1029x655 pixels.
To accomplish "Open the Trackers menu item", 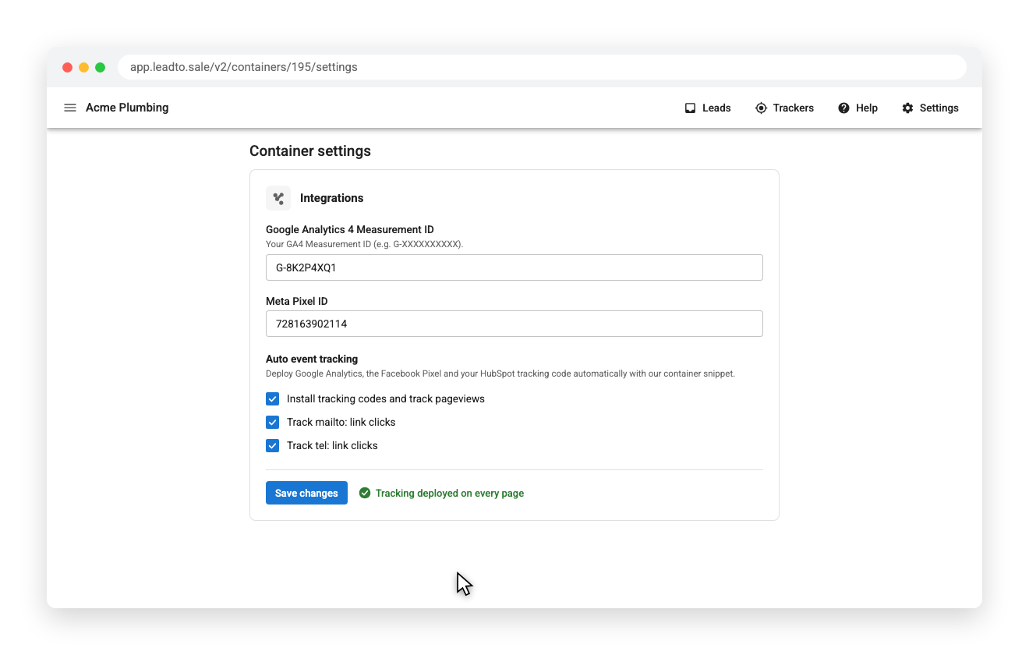I will (x=784, y=108).
